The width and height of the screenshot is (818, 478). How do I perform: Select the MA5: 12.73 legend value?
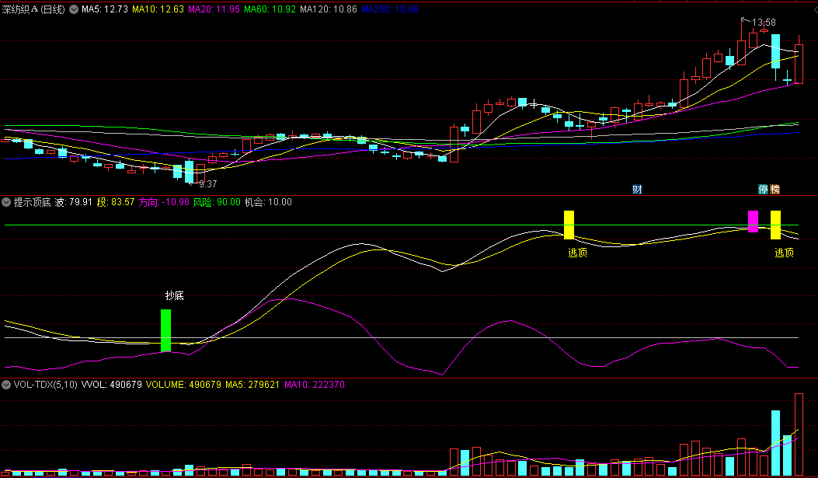(105, 9)
